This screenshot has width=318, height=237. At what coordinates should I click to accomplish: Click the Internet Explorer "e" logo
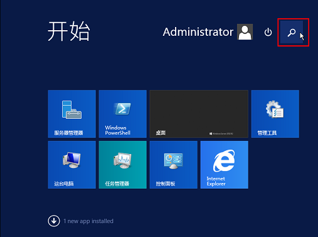tap(224, 161)
